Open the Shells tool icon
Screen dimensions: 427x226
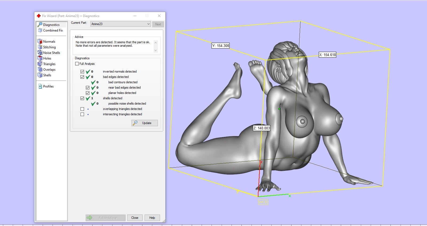[x=40, y=75]
